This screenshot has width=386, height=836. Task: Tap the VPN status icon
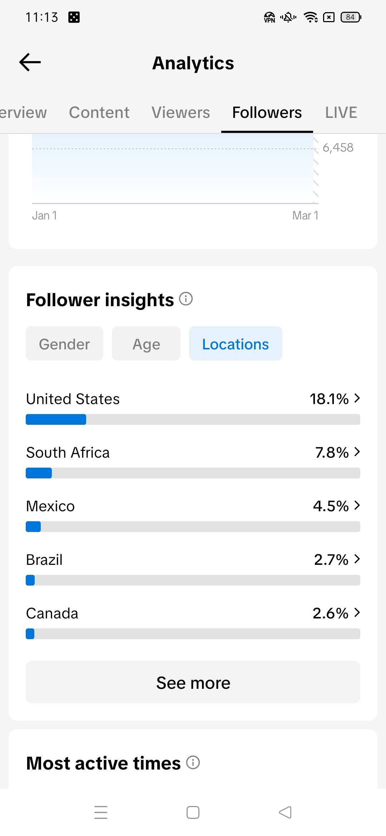click(269, 17)
